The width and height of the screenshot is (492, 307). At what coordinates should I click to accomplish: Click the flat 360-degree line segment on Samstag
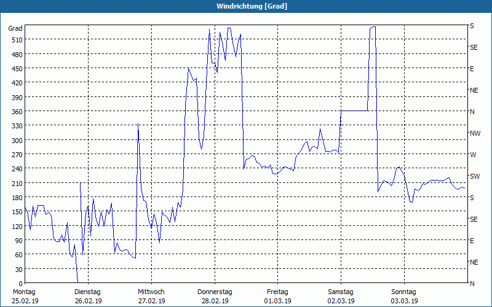[x=355, y=111]
